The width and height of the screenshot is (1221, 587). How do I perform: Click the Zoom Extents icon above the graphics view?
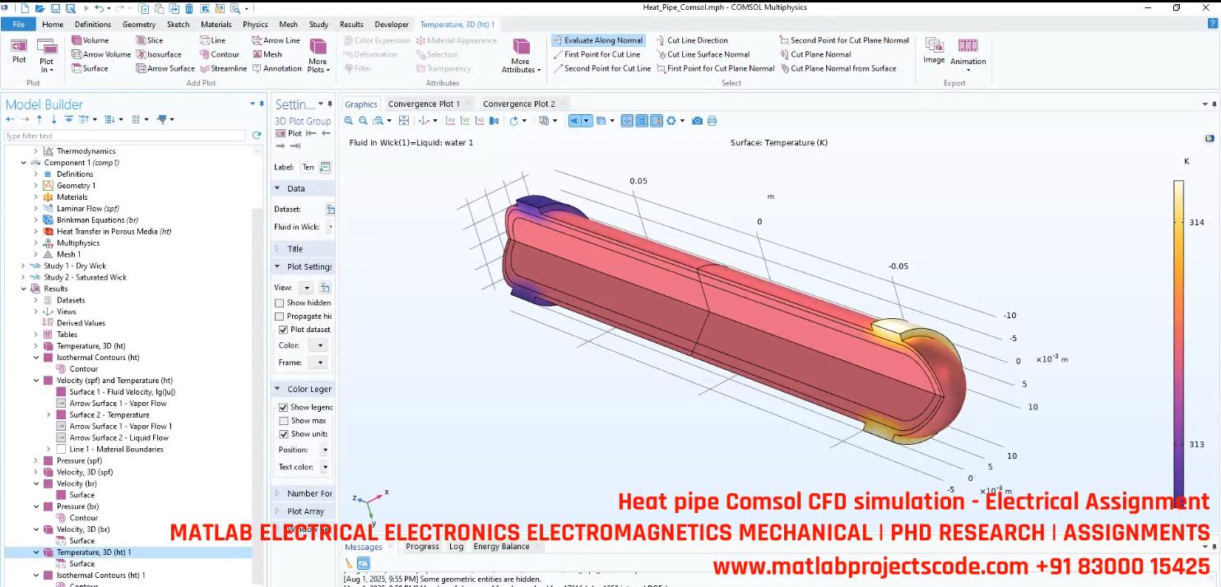404,120
